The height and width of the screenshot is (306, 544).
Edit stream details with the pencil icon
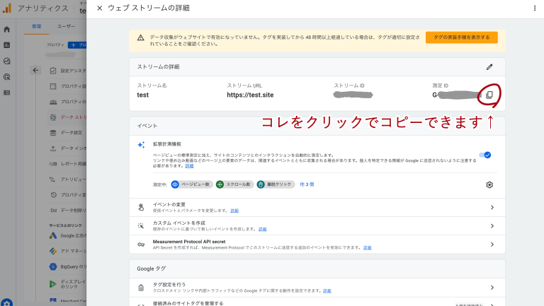pos(489,67)
